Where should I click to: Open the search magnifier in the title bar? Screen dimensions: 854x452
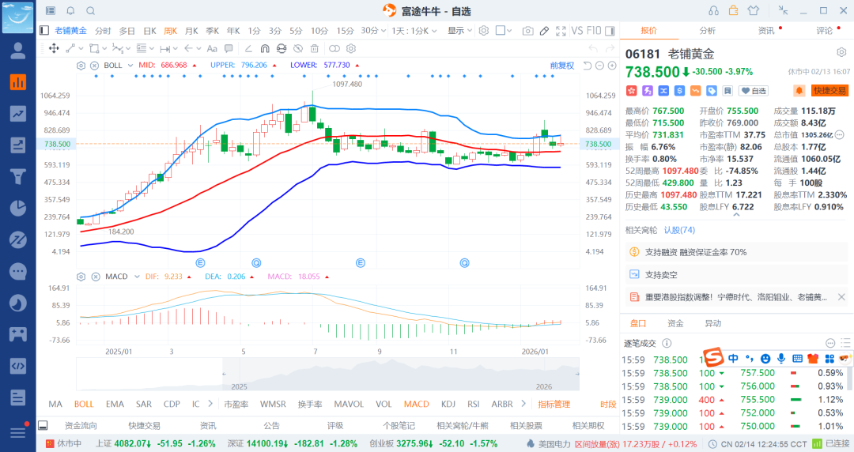(91, 11)
